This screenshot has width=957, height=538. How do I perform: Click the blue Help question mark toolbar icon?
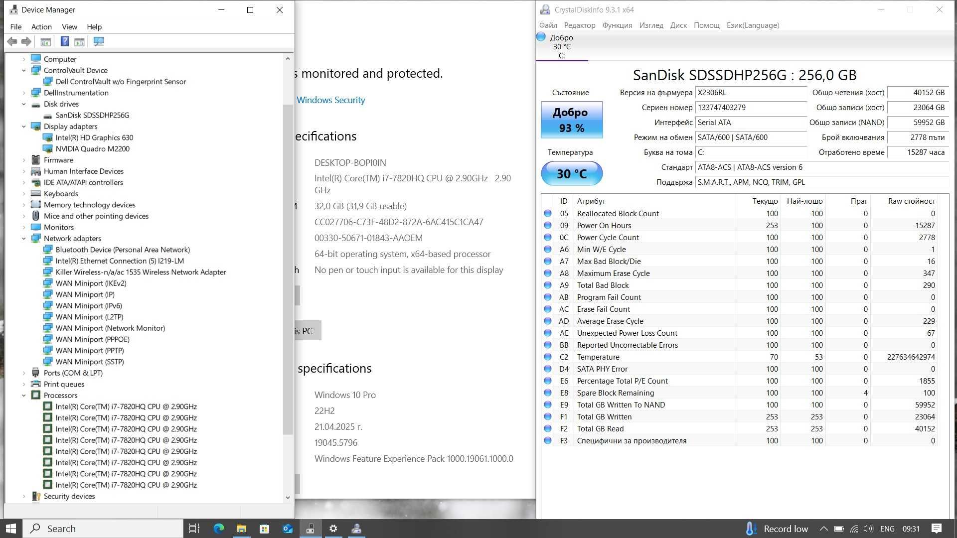point(65,42)
